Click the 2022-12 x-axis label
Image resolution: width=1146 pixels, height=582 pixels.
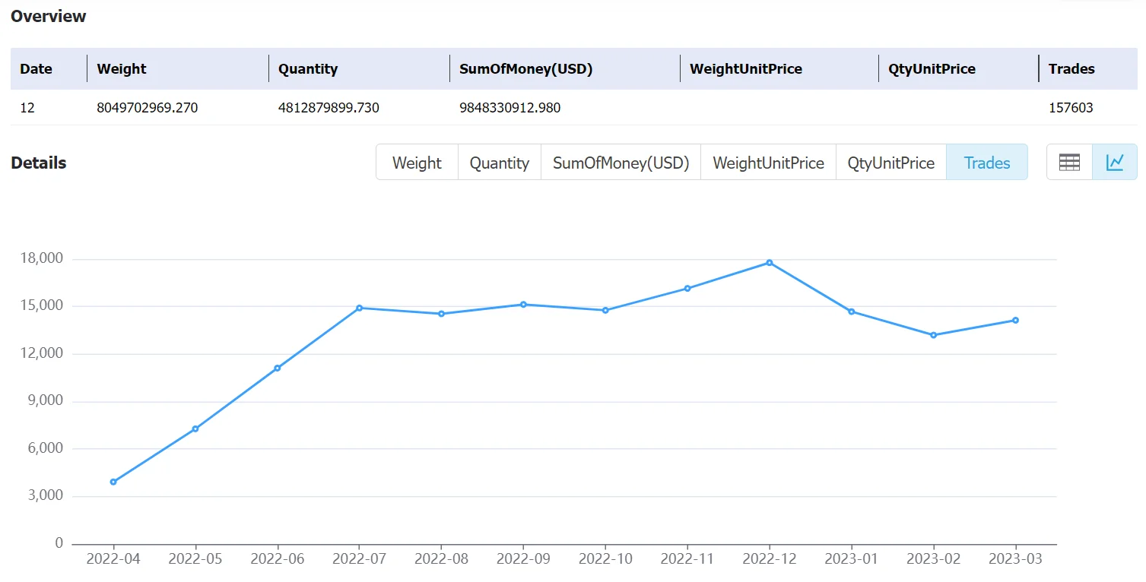(x=770, y=559)
